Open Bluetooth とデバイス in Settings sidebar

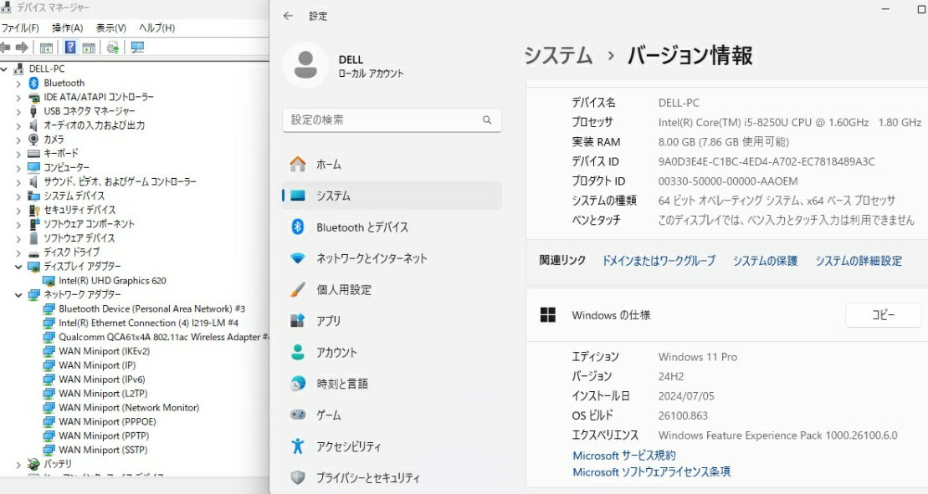pyautogui.click(x=361, y=227)
